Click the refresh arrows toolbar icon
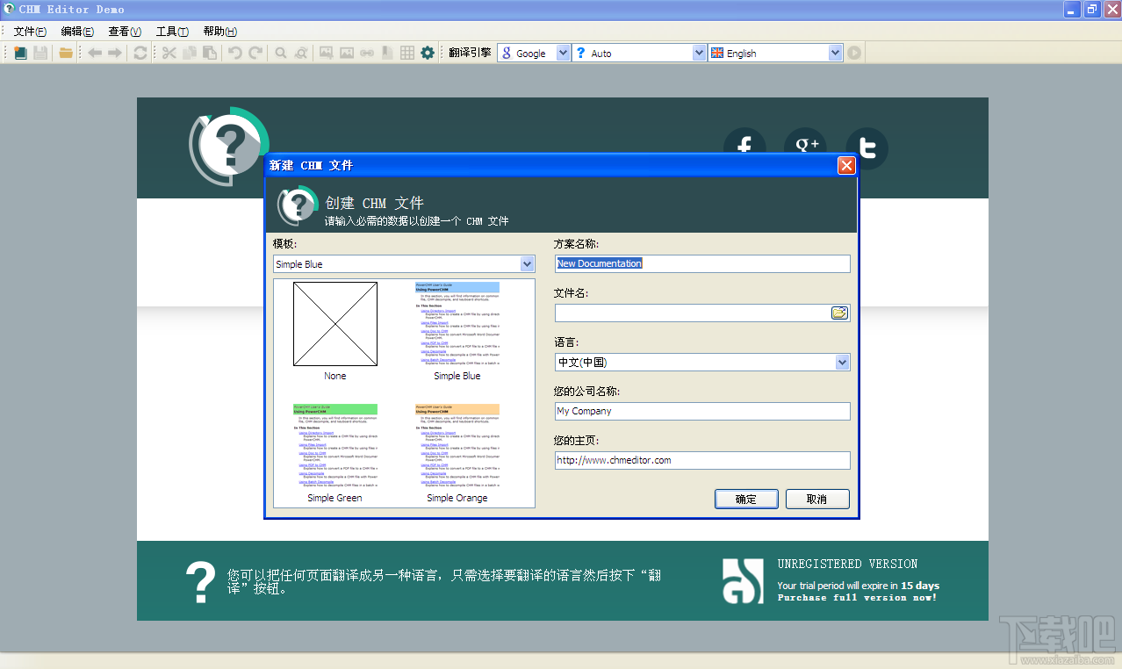 coord(140,53)
